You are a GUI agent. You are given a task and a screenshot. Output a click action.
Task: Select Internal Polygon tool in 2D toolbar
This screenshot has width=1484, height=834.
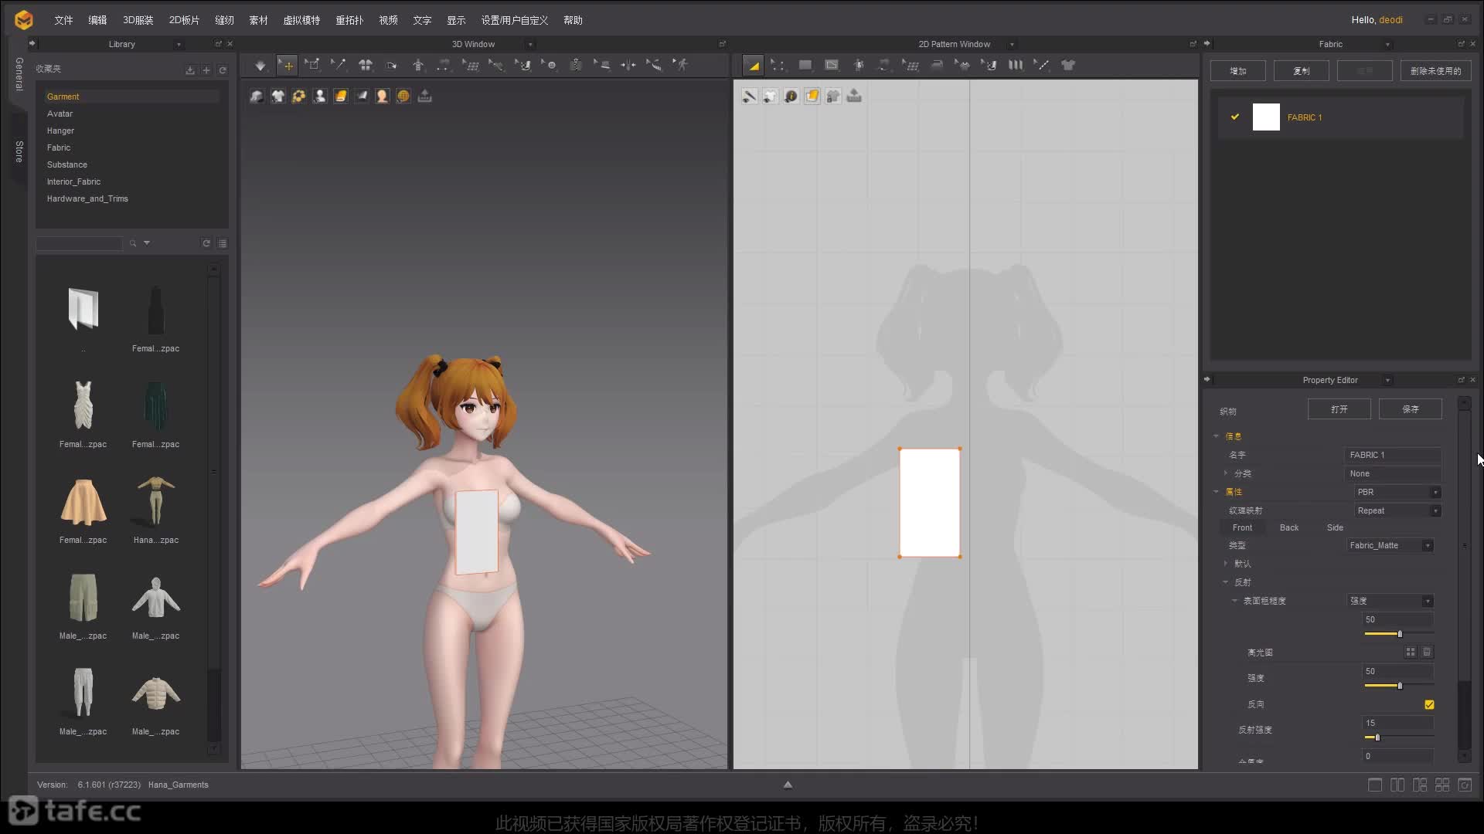pos(832,66)
